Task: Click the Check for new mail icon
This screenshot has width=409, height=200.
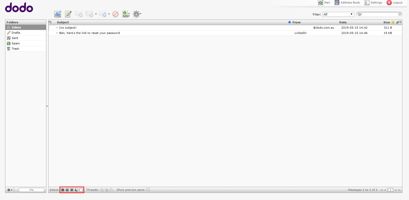Action: (x=57, y=14)
